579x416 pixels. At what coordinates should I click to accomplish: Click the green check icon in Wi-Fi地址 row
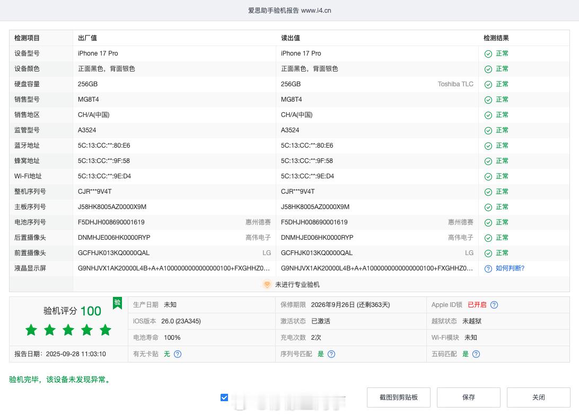coord(488,176)
